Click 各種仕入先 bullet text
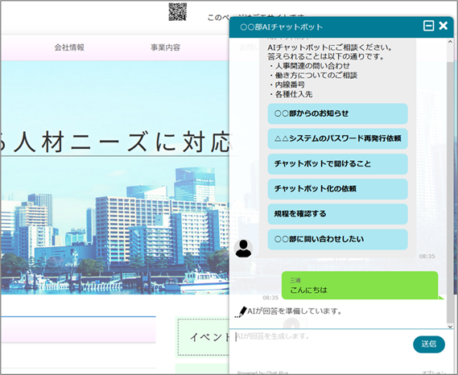 294,94
